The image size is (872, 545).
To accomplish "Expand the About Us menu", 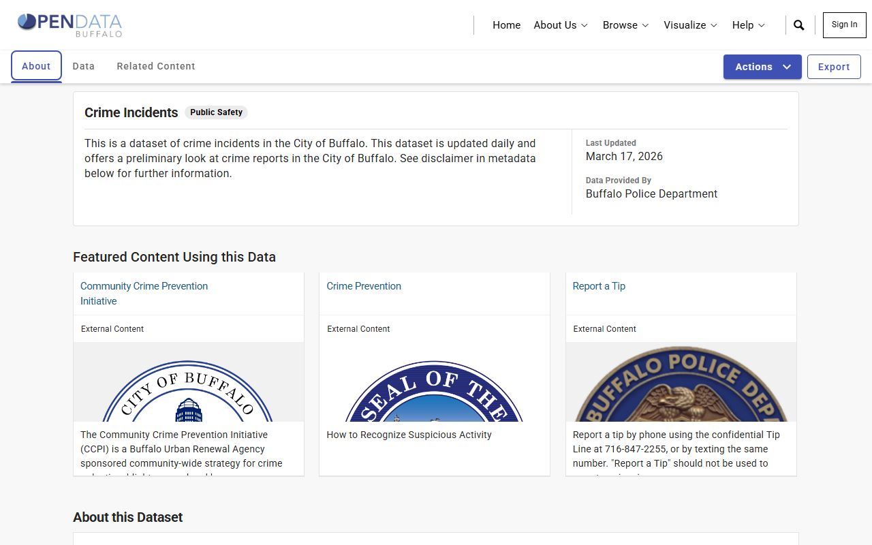I will point(561,25).
